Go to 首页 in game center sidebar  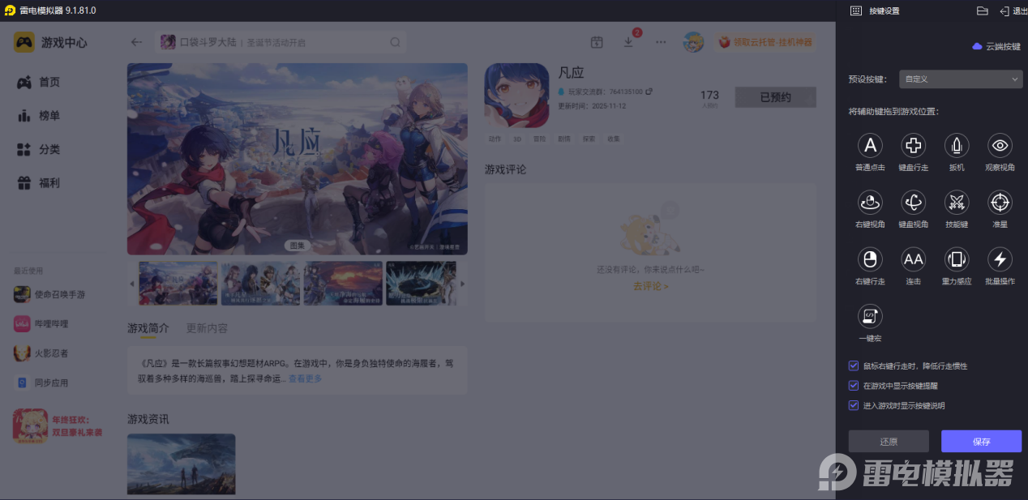click(38, 82)
